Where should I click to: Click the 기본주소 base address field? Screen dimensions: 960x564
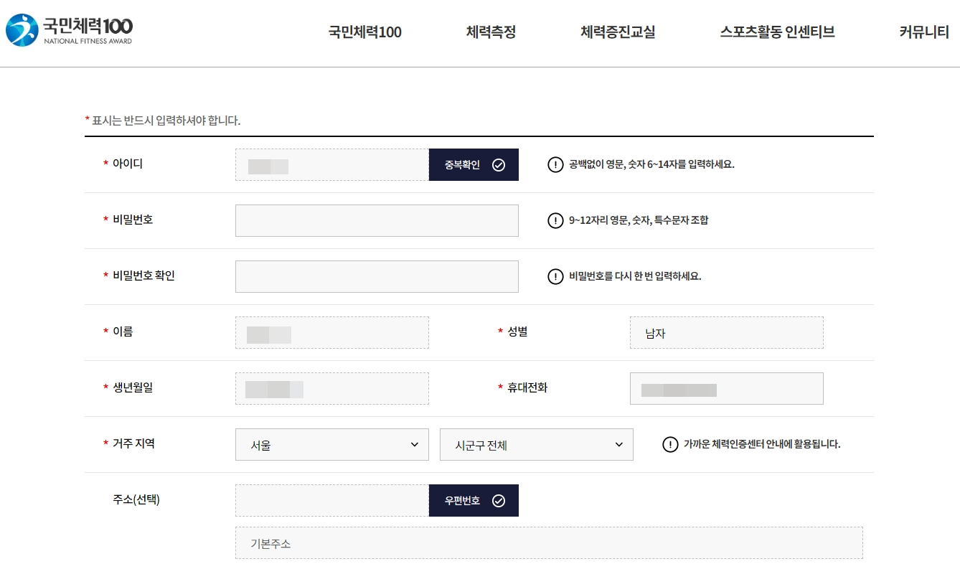[x=549, y=542]
